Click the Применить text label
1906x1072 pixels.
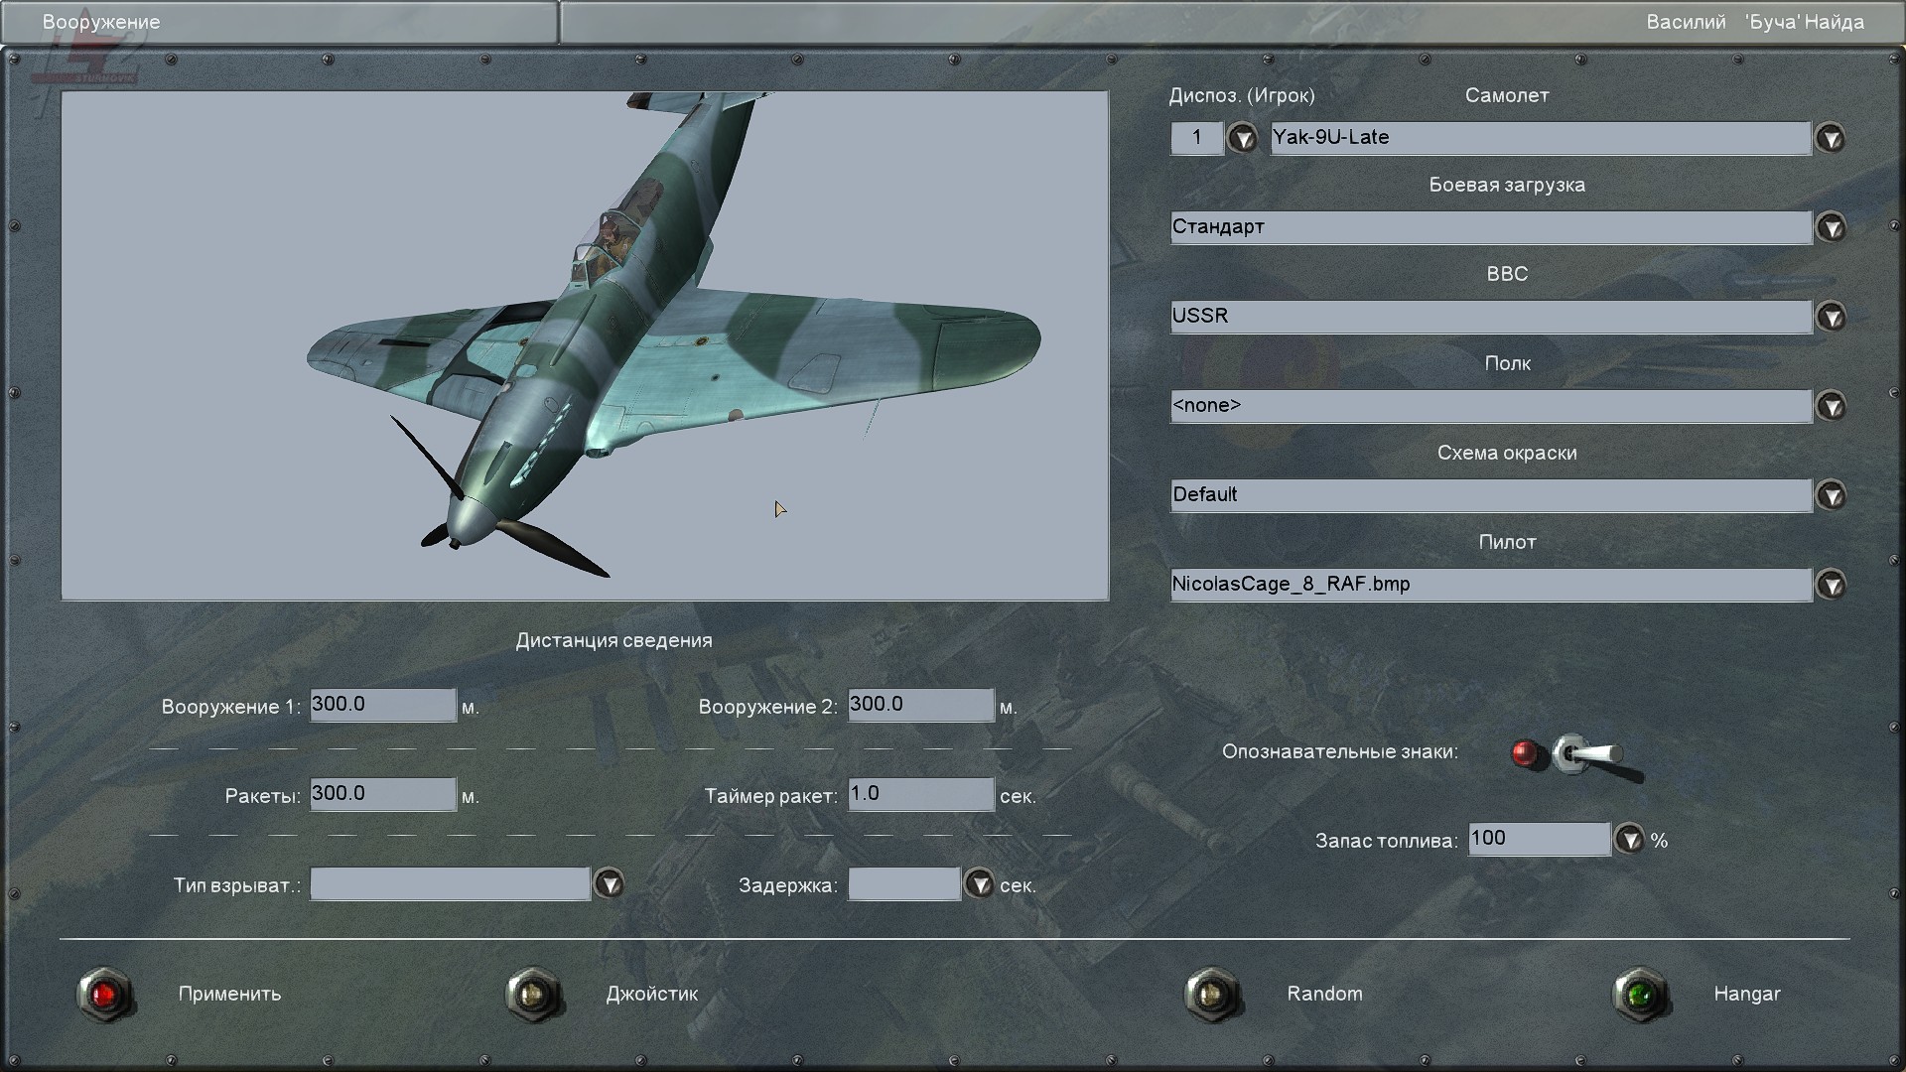click(229, 994)
